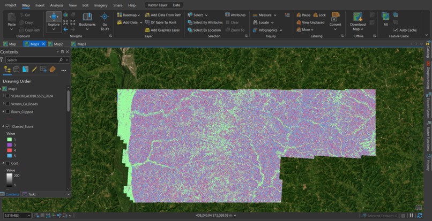Image resolution: width=432 pixels, height=221 pixels.
Task: Close the Map1 view tab
Action: tap(43, 44)
